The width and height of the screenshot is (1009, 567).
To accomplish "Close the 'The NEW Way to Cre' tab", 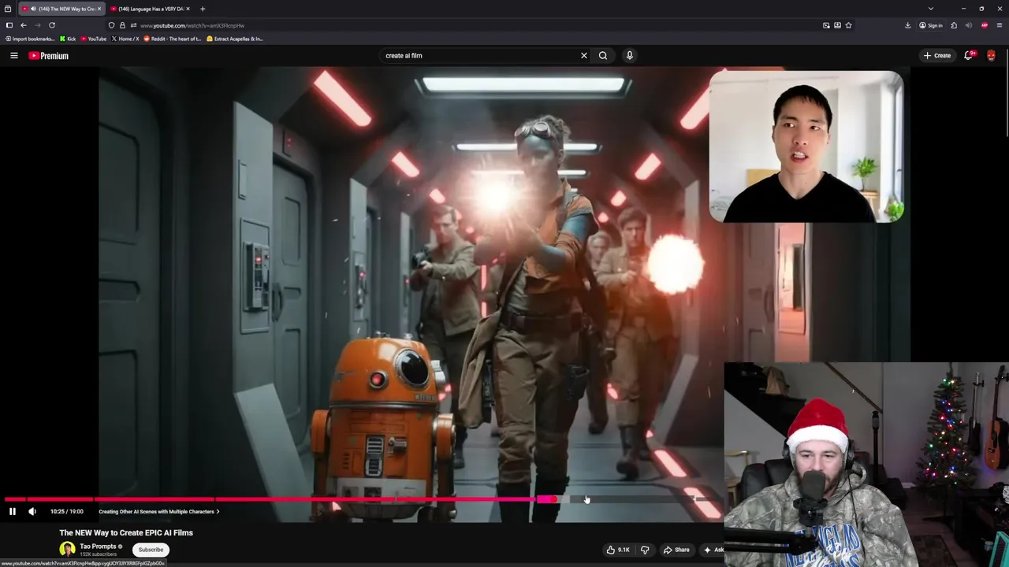I will coord(99,9).
